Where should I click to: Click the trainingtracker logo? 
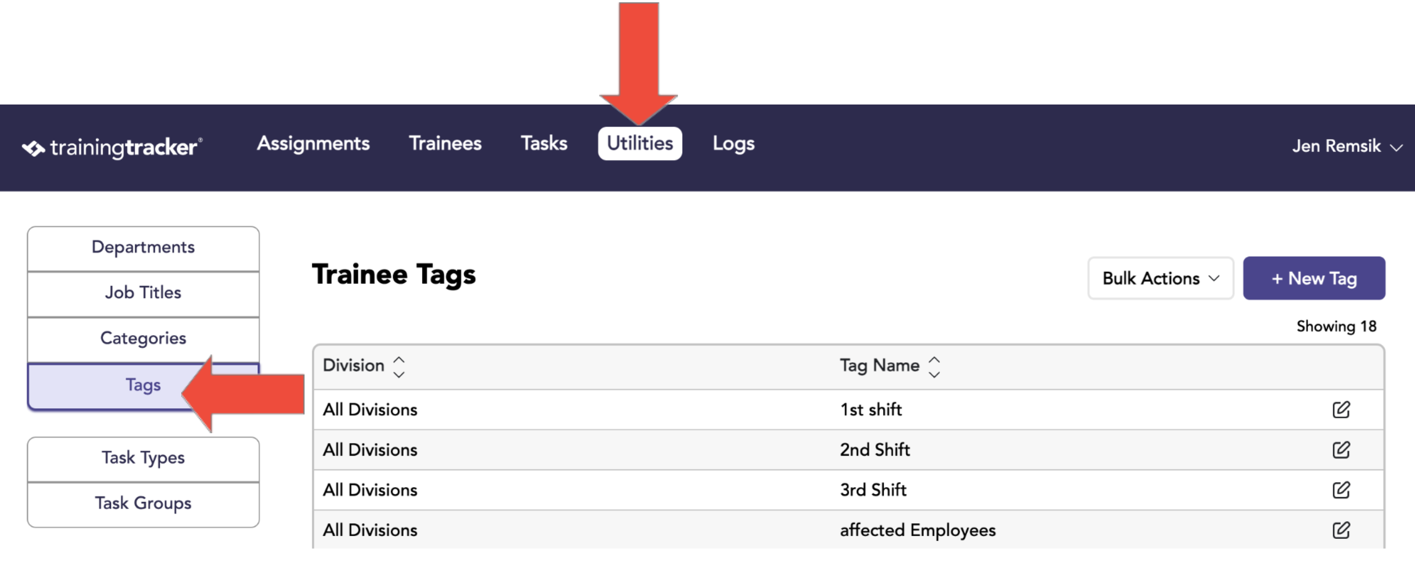click(112, 147)
